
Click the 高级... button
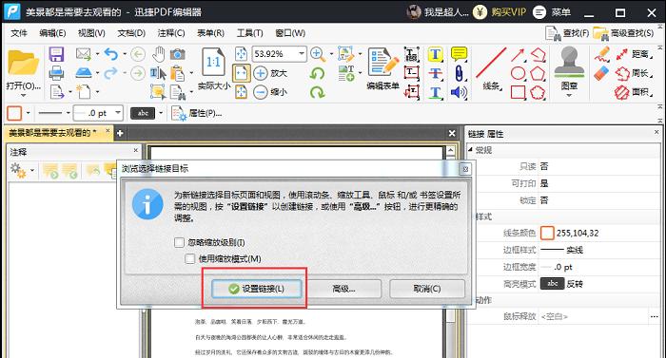click(x=343, y=289)
